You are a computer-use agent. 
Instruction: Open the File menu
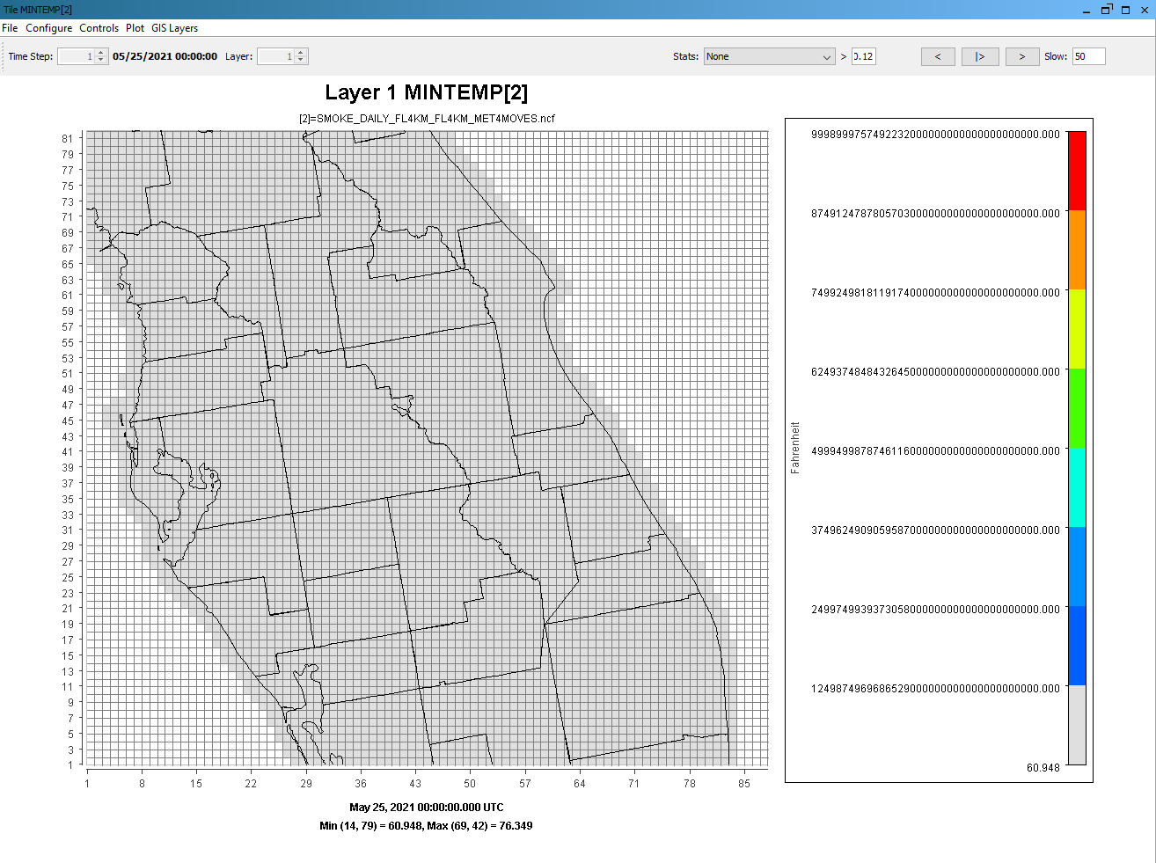[x=10, y=28]
